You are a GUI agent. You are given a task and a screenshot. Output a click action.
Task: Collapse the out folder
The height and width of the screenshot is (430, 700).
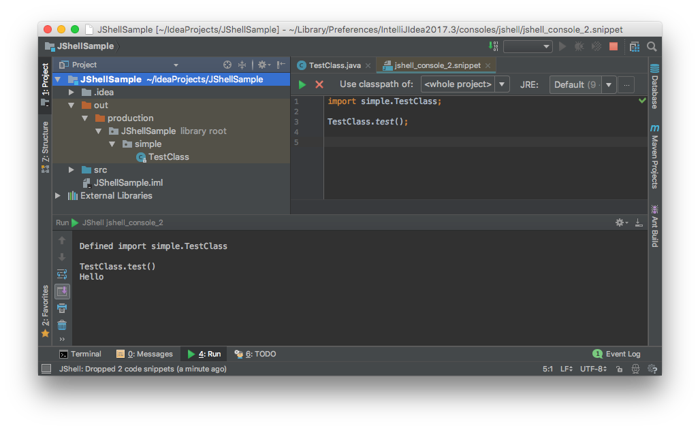[71, 105]
